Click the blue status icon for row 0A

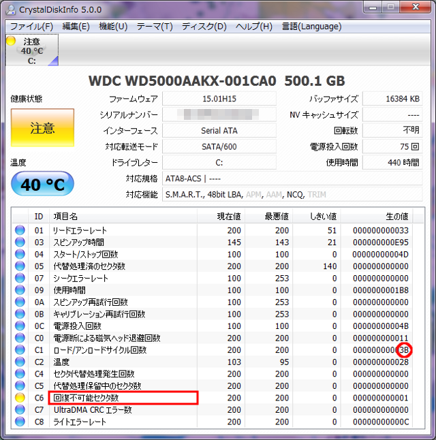20,302
